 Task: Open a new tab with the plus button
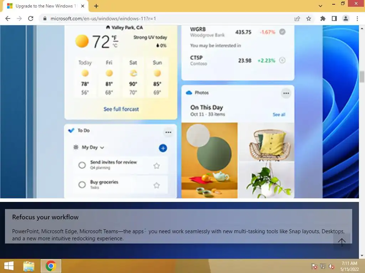click(96, 6)
